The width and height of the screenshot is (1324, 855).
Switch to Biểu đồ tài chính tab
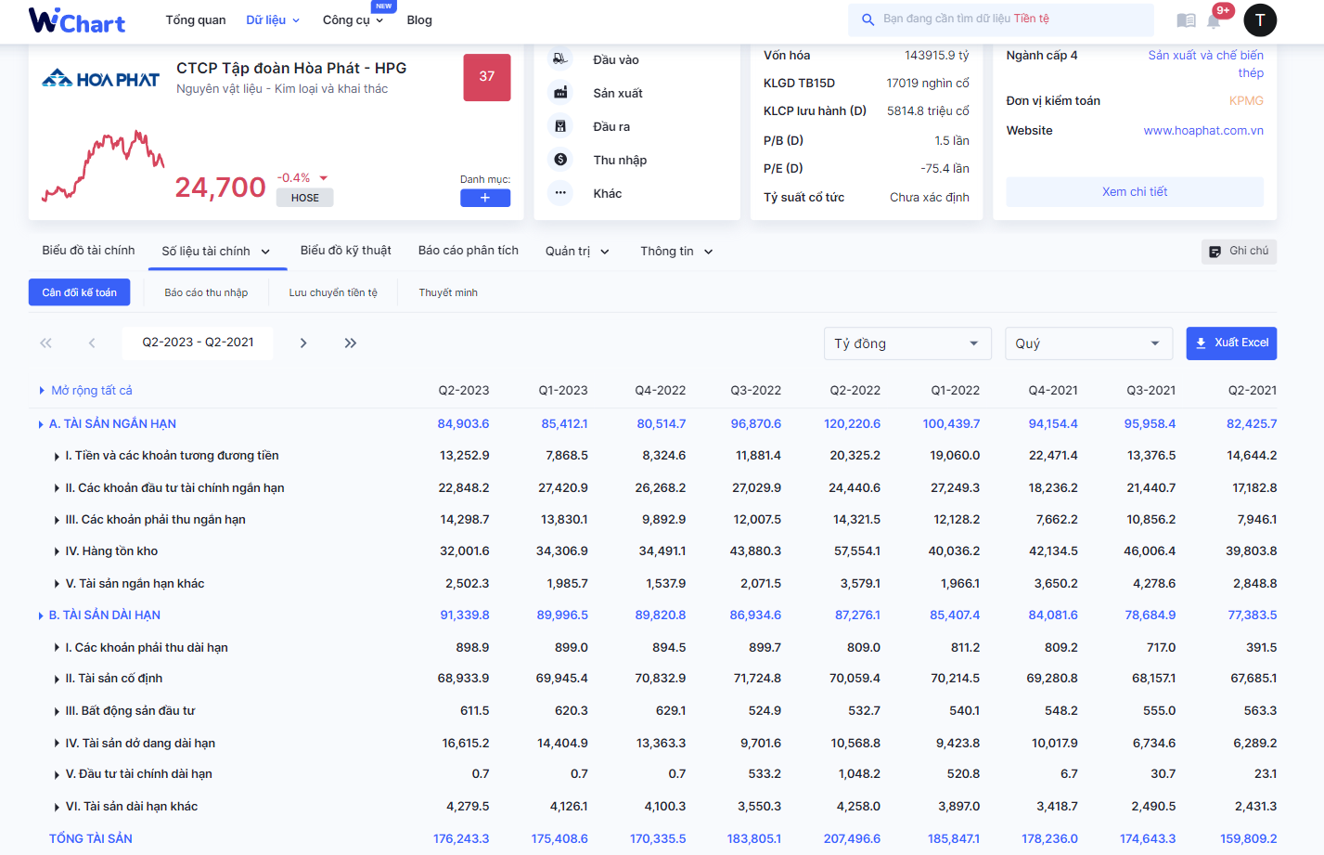[x=88, y=251]
